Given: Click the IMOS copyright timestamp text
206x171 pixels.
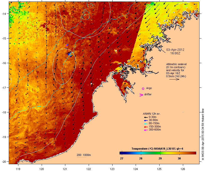Looking at the screenshot, I should 203,134.
